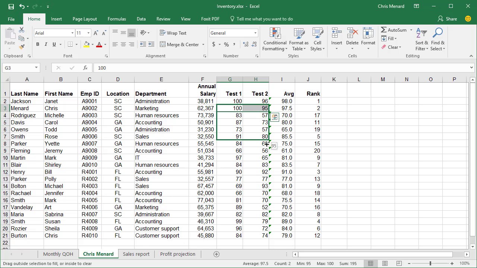Click the Insert Function fx icon
This screenshot has width=477, height=268.
[85, 68]
